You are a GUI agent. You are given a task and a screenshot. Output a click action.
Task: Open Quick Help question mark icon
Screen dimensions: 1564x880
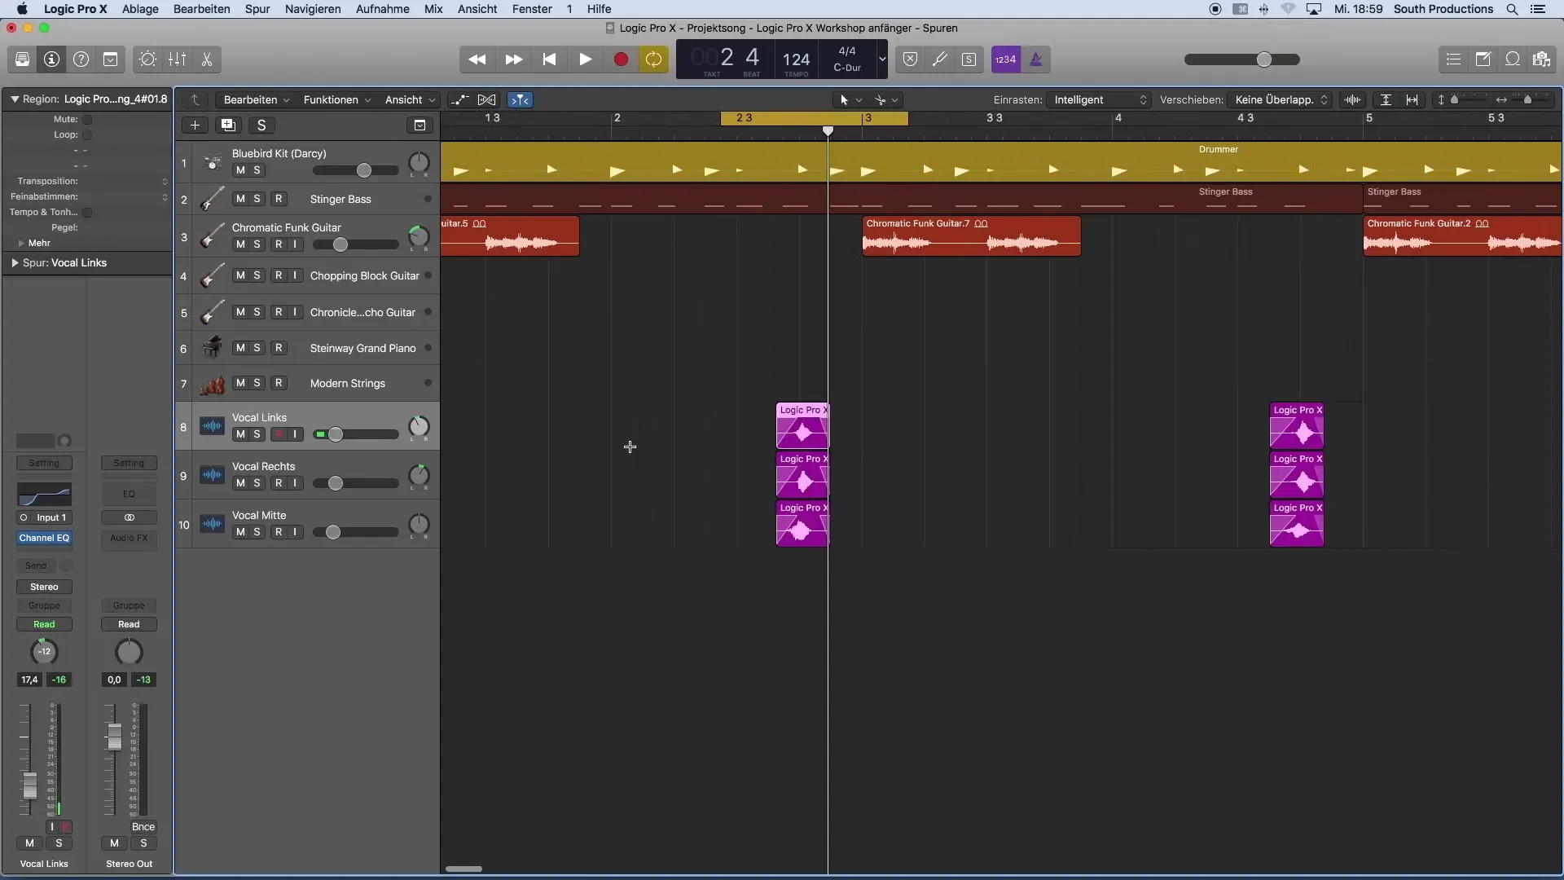(x=81, y=59)
